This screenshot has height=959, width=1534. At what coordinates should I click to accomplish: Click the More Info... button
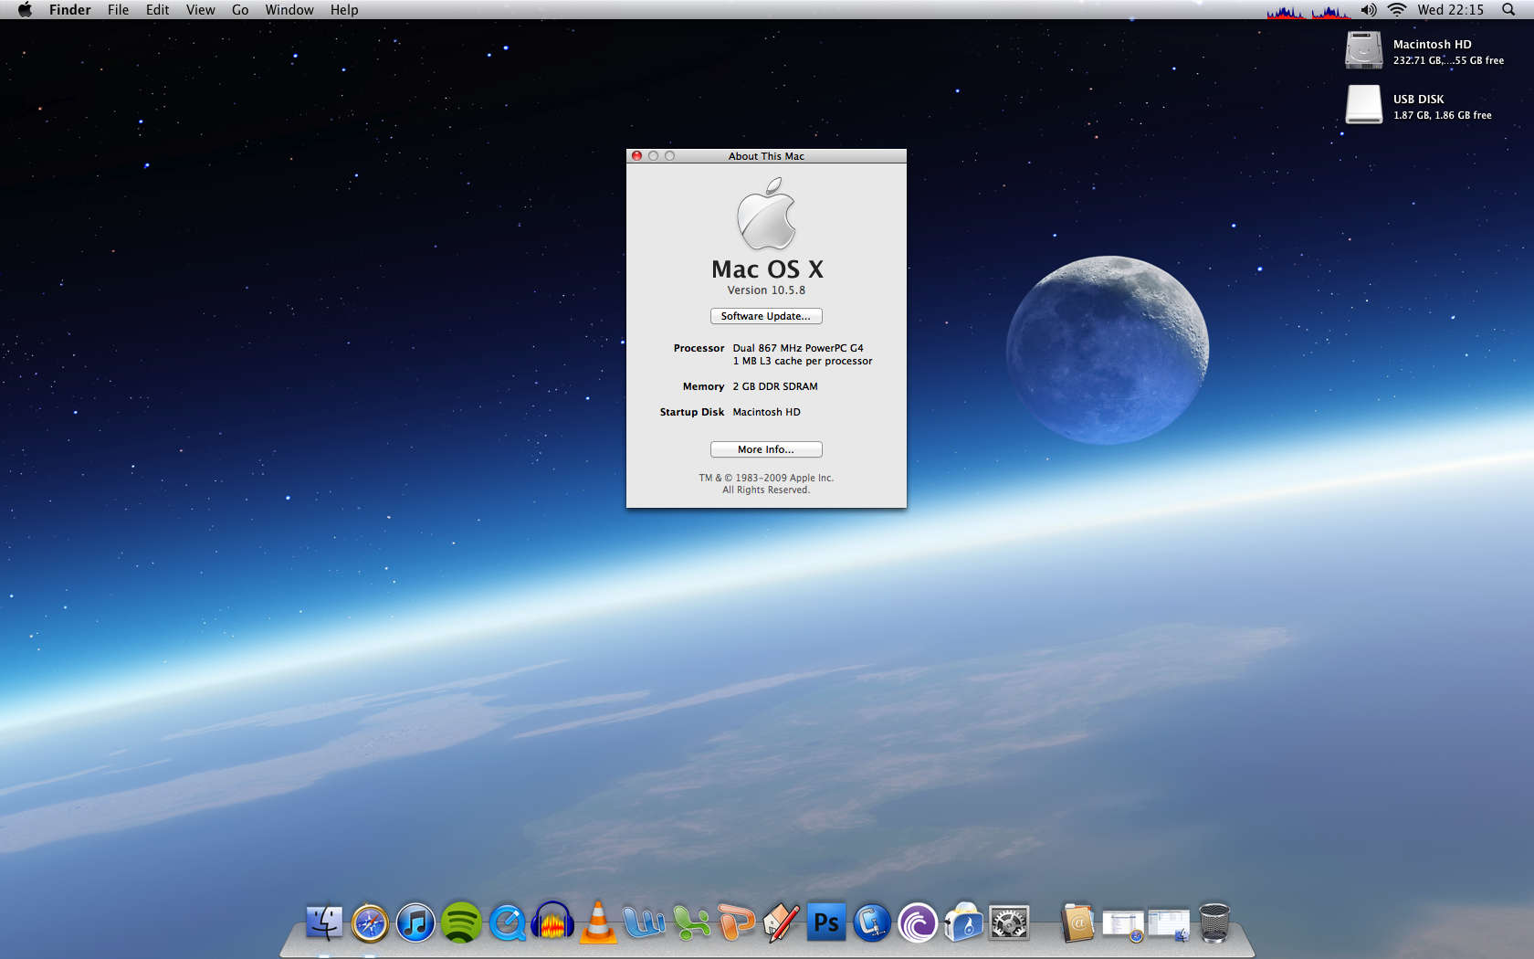766,449
